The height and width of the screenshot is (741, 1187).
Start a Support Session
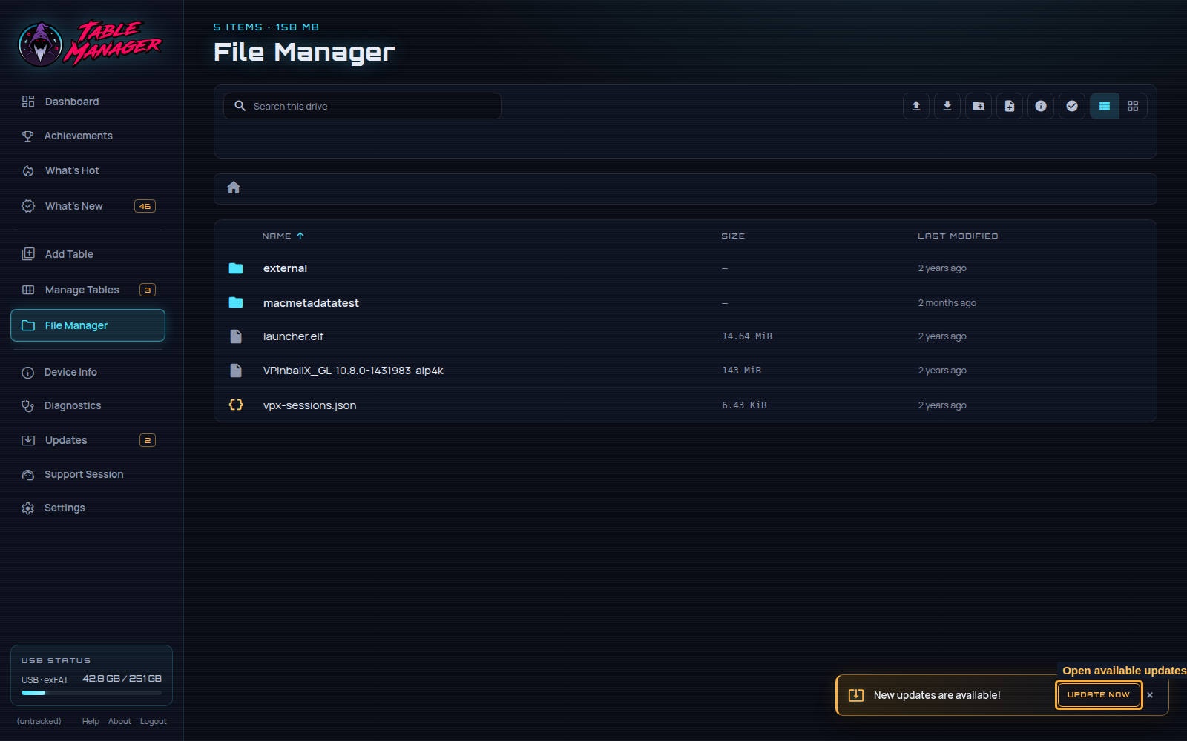(x=88, y=474)
